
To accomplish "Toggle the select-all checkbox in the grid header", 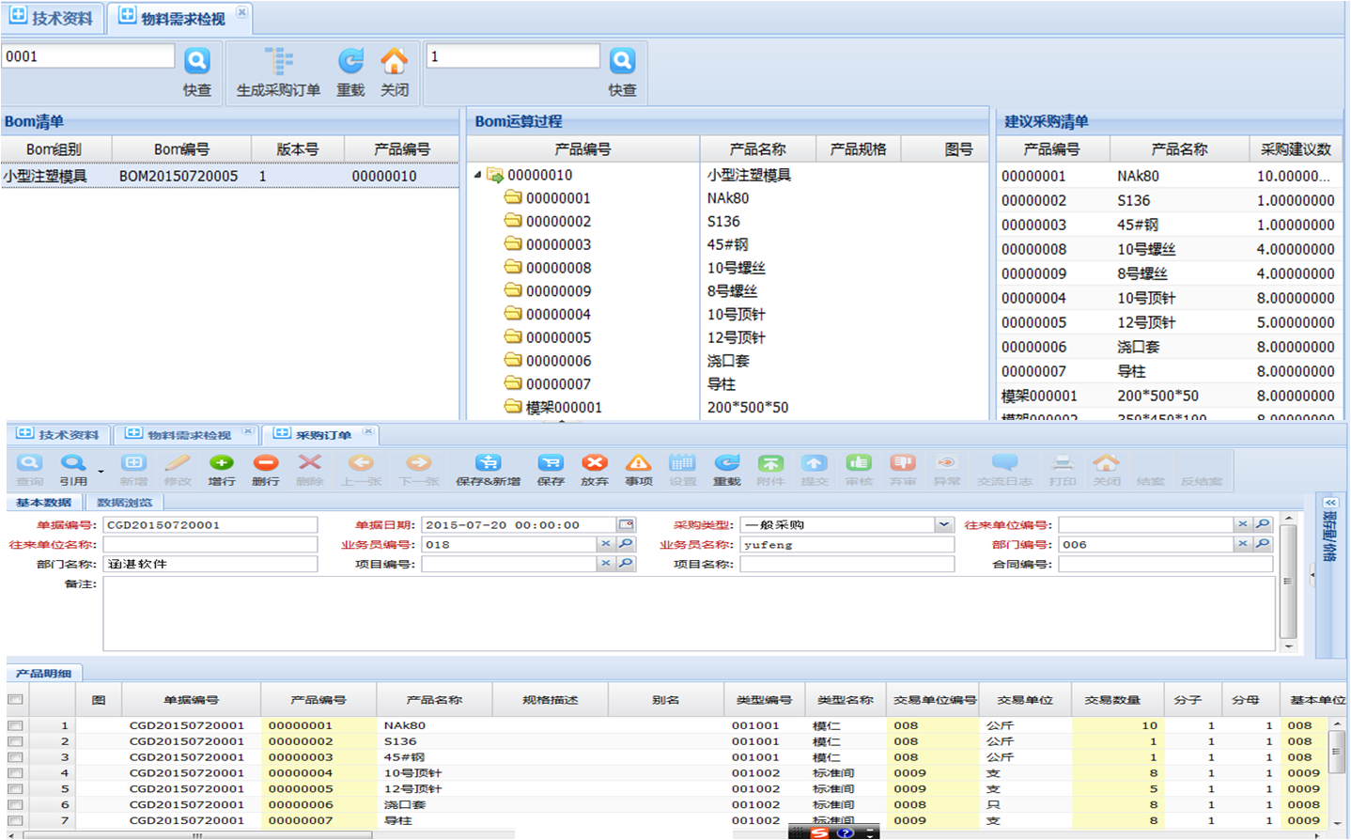I will (15, 699).
